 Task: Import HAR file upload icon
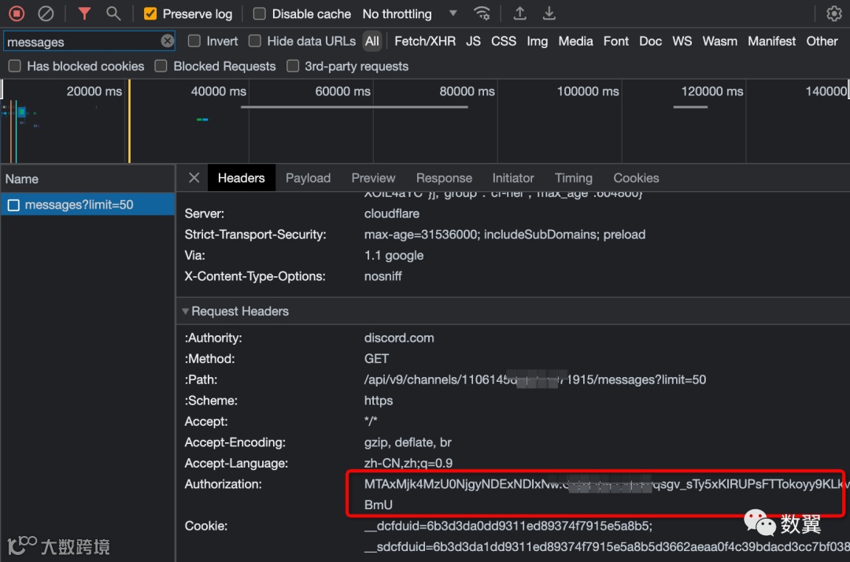pos(519,13)
